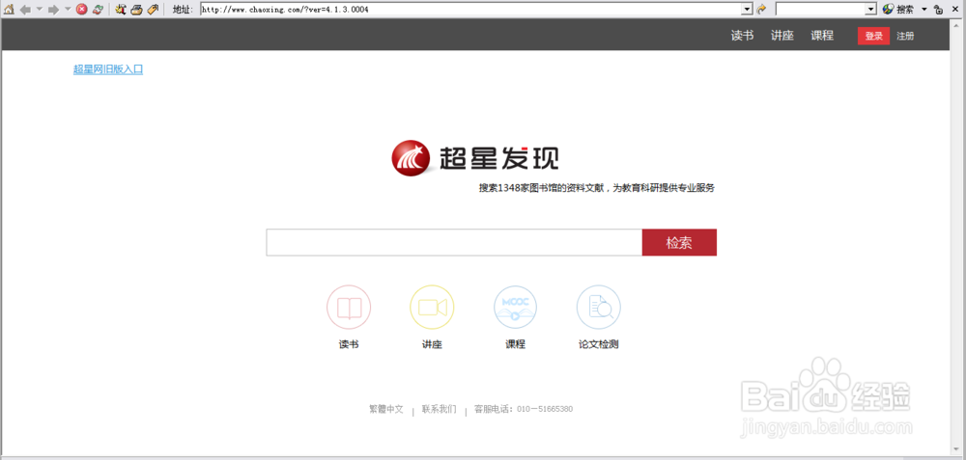Open the 联系我们 footer link
The height and width of the screenshot is (460, 966).
[x=440, y=409]
